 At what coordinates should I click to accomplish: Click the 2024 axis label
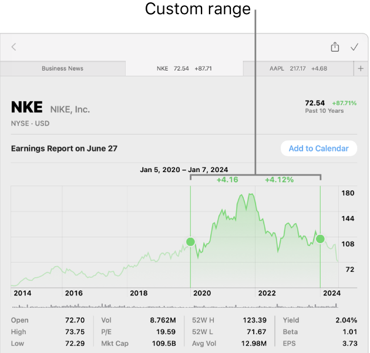pyautogui.click(x=332, y=293)
